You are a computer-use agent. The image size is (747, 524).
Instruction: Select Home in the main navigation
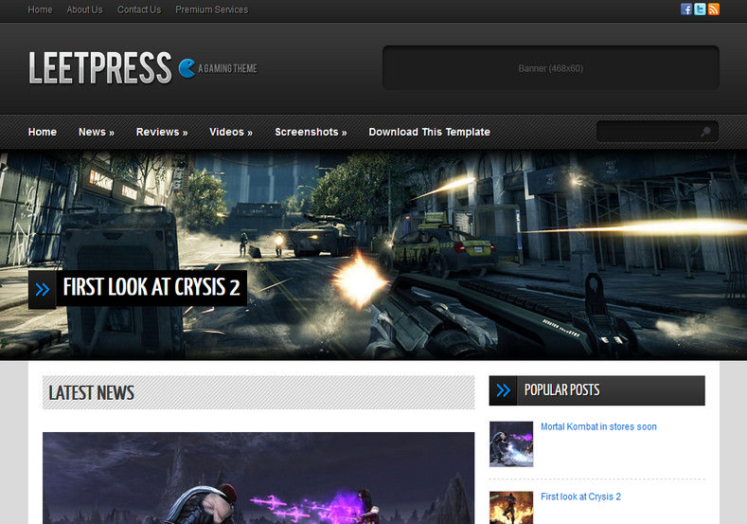click(x=43, y=132)
